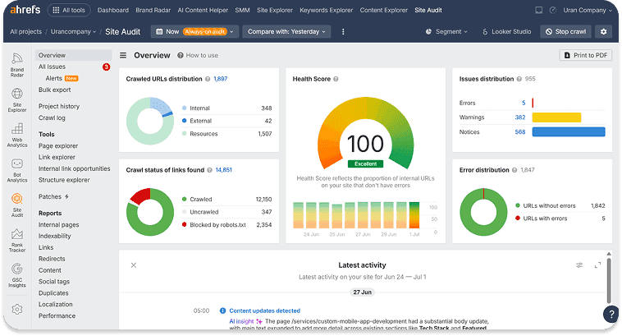The image size is (622, 336).
Task: Click the settings gear next to Stop crawl
Action: (x=603, y=31)
